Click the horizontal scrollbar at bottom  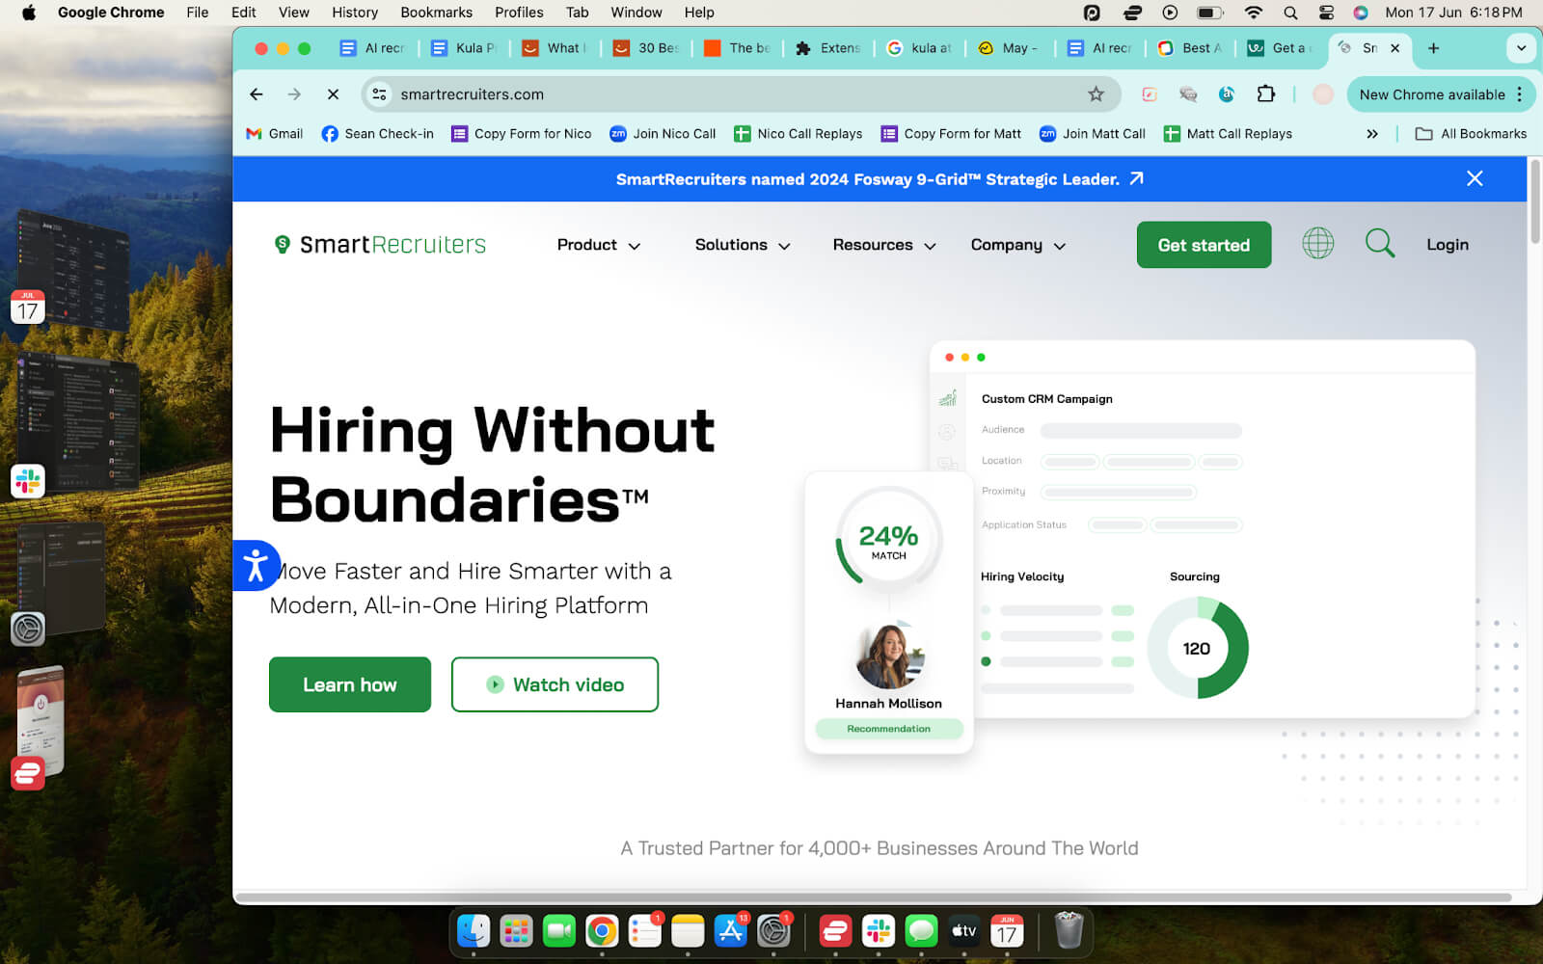point(873,897)
